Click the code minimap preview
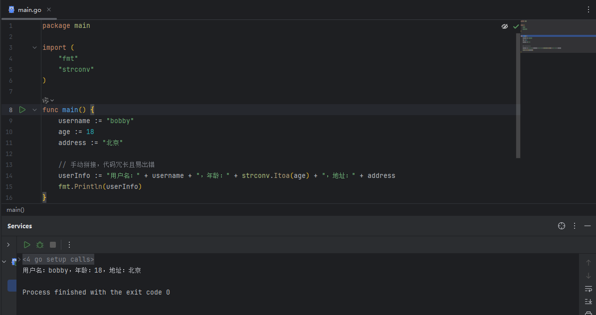This screenshot has width=596, height=315. (558, 36)
